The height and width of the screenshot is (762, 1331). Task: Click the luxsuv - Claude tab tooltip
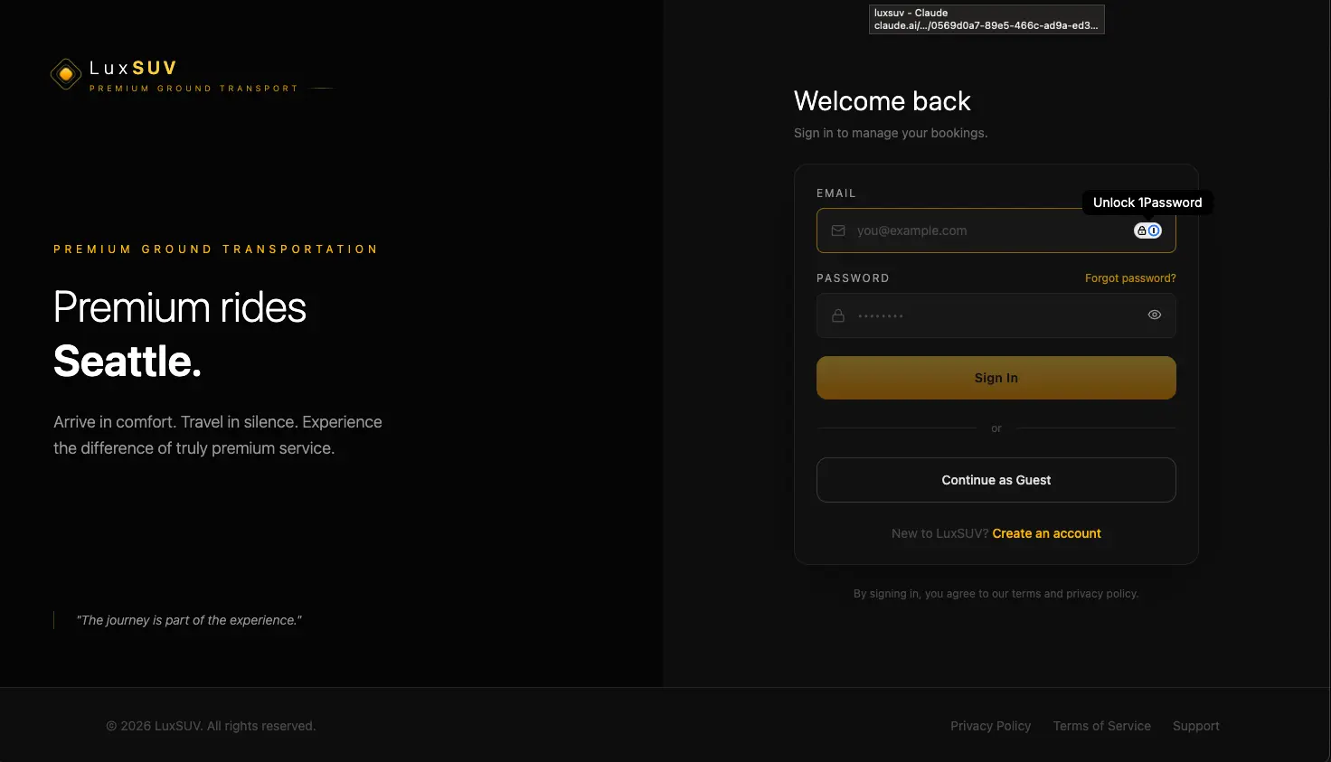(986, 19)
